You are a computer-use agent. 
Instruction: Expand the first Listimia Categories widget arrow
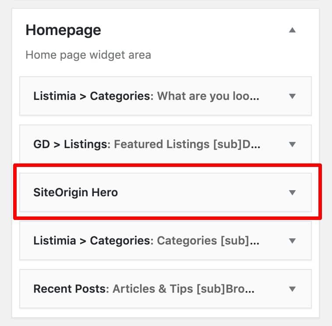click(x=293, y=96)
